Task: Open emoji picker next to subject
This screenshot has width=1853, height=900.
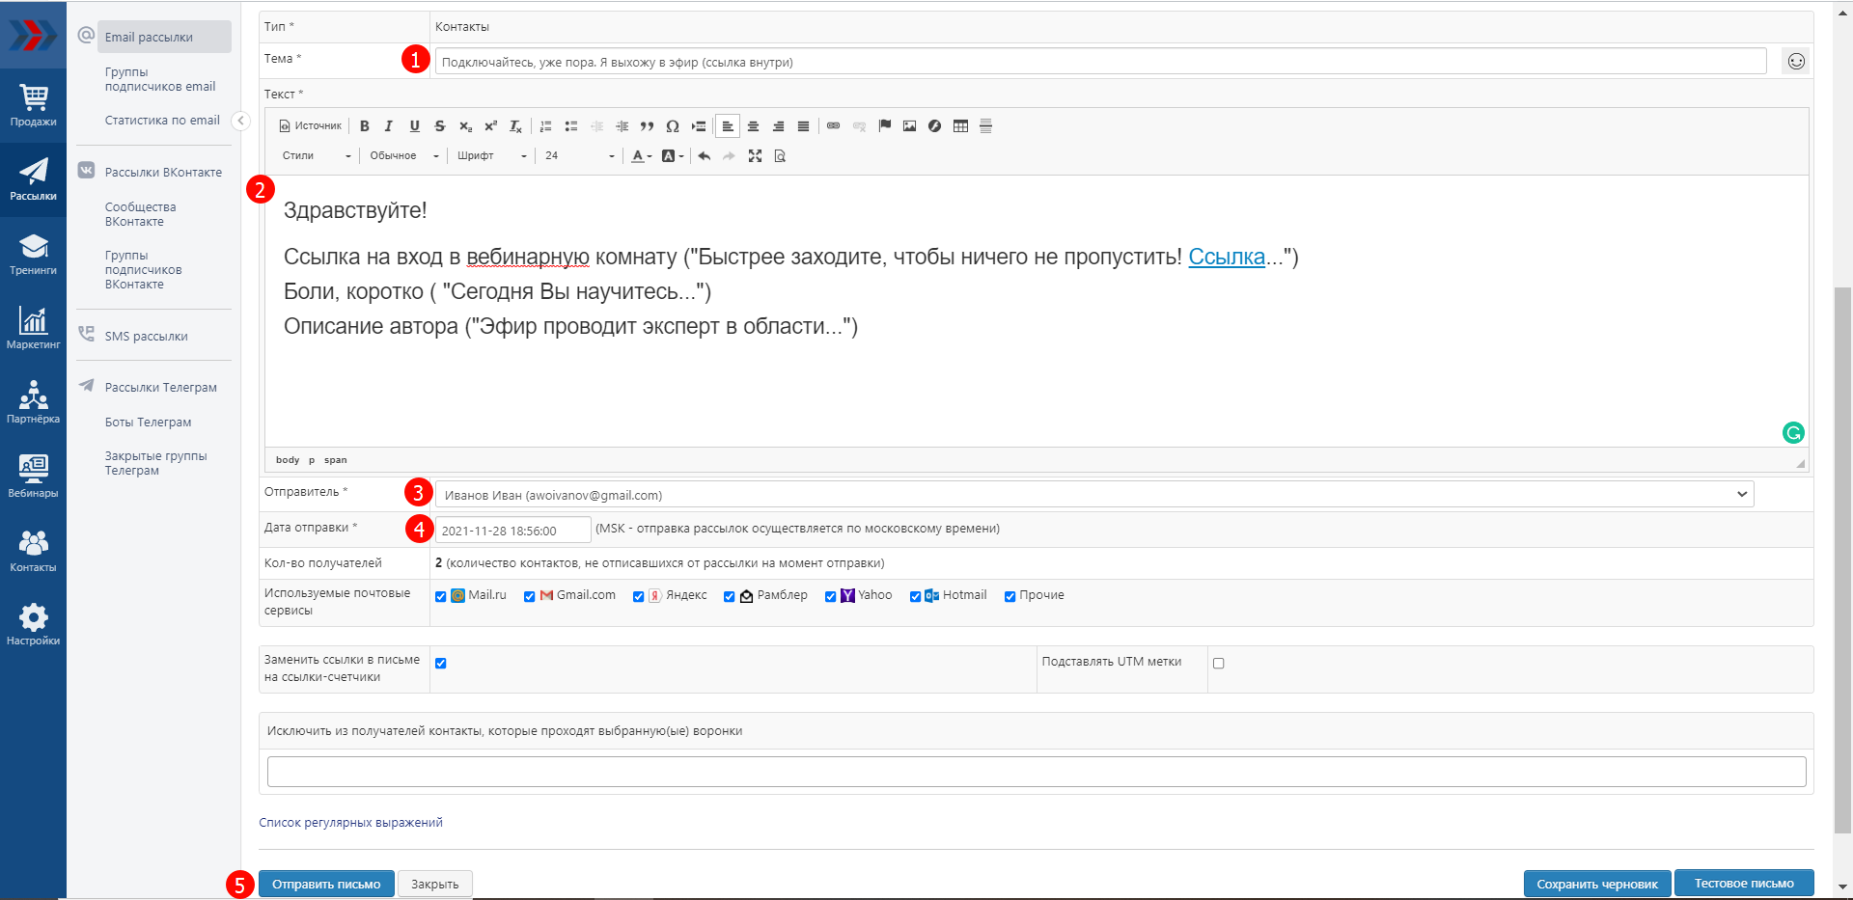Action: (x=1795, y=62)
